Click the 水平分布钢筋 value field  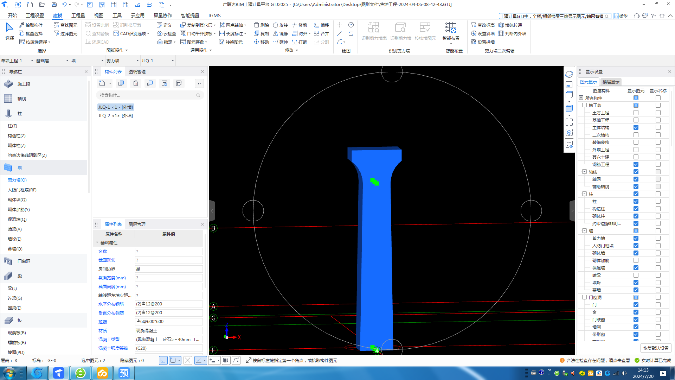click(169, 304)
